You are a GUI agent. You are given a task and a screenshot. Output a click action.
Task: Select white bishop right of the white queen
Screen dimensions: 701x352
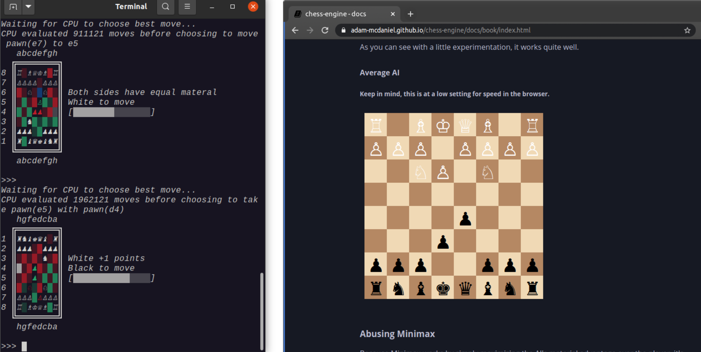[488, 126]
